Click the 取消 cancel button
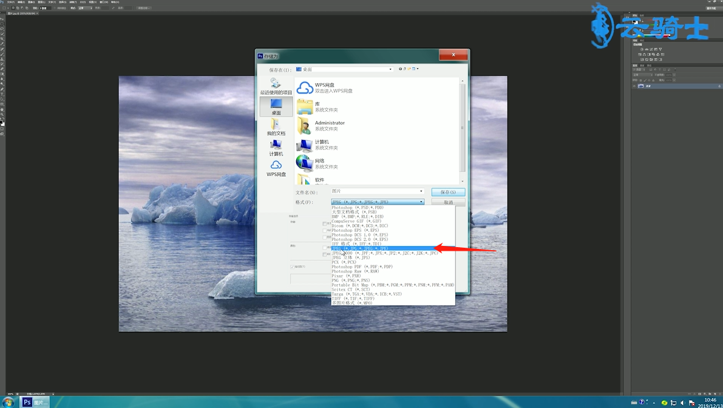This screenshot has height=408, width=723. coord(448,202)
